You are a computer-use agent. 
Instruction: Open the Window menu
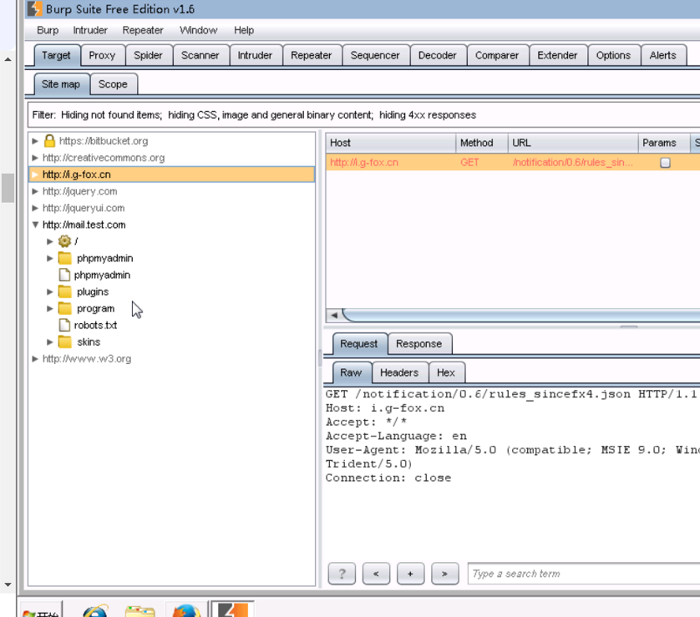click(198, 30)
